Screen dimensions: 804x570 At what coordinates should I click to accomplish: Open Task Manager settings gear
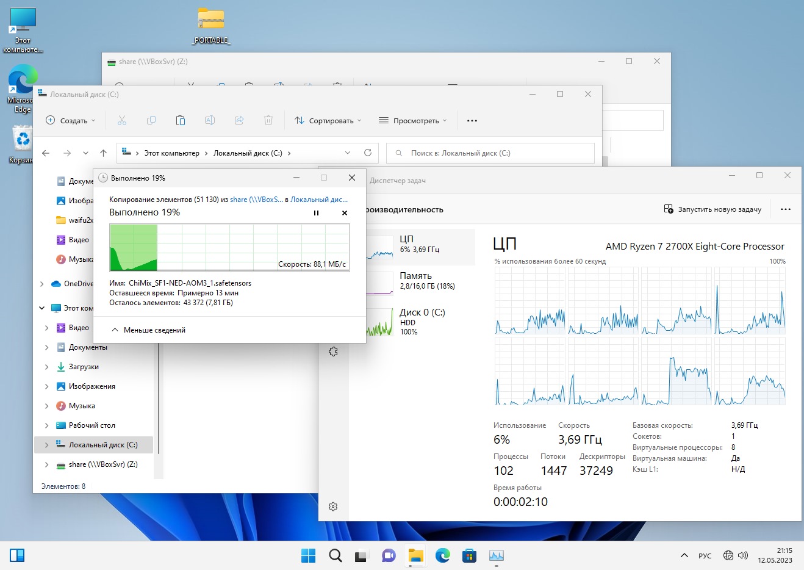tap(333, 507)
